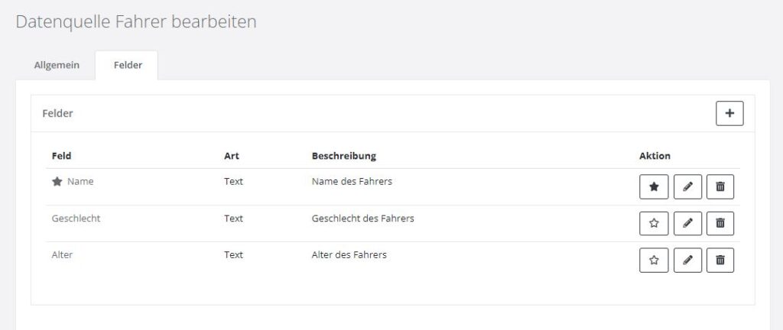Click the Felder panel heading
The width and height of the screenshot is (783, 330).
(x=57, y=113)
